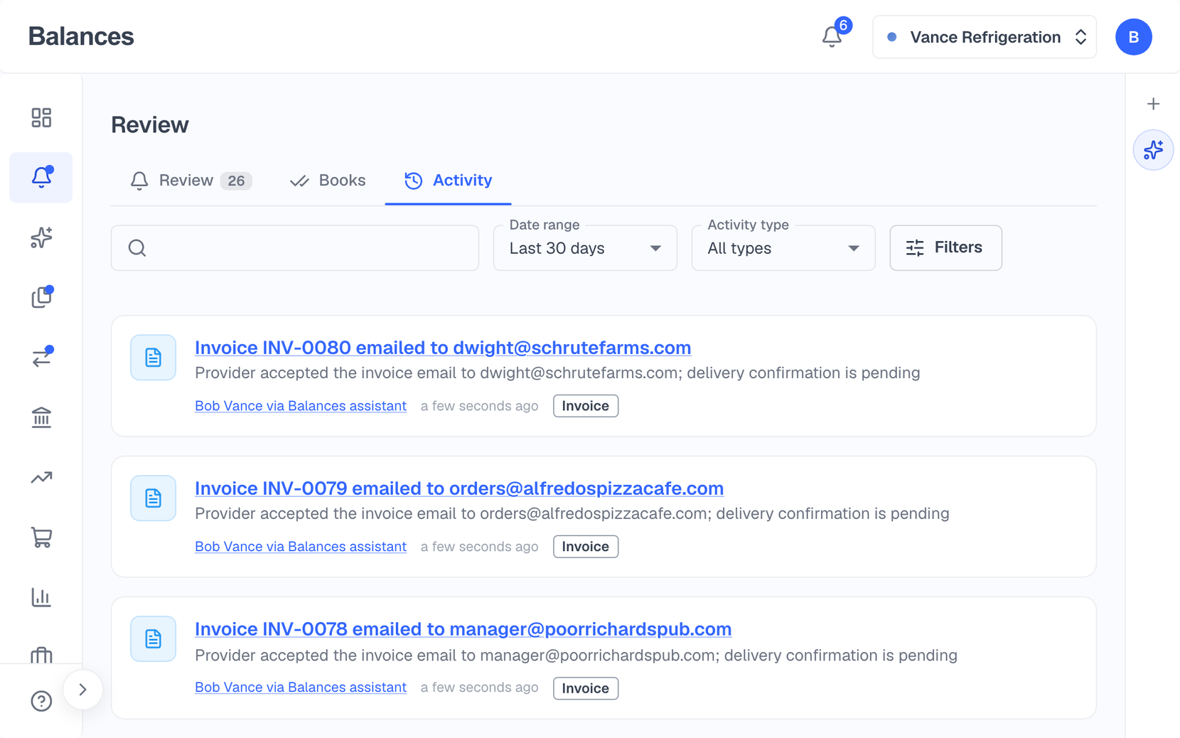Click into the activity search field

(295, 248)
